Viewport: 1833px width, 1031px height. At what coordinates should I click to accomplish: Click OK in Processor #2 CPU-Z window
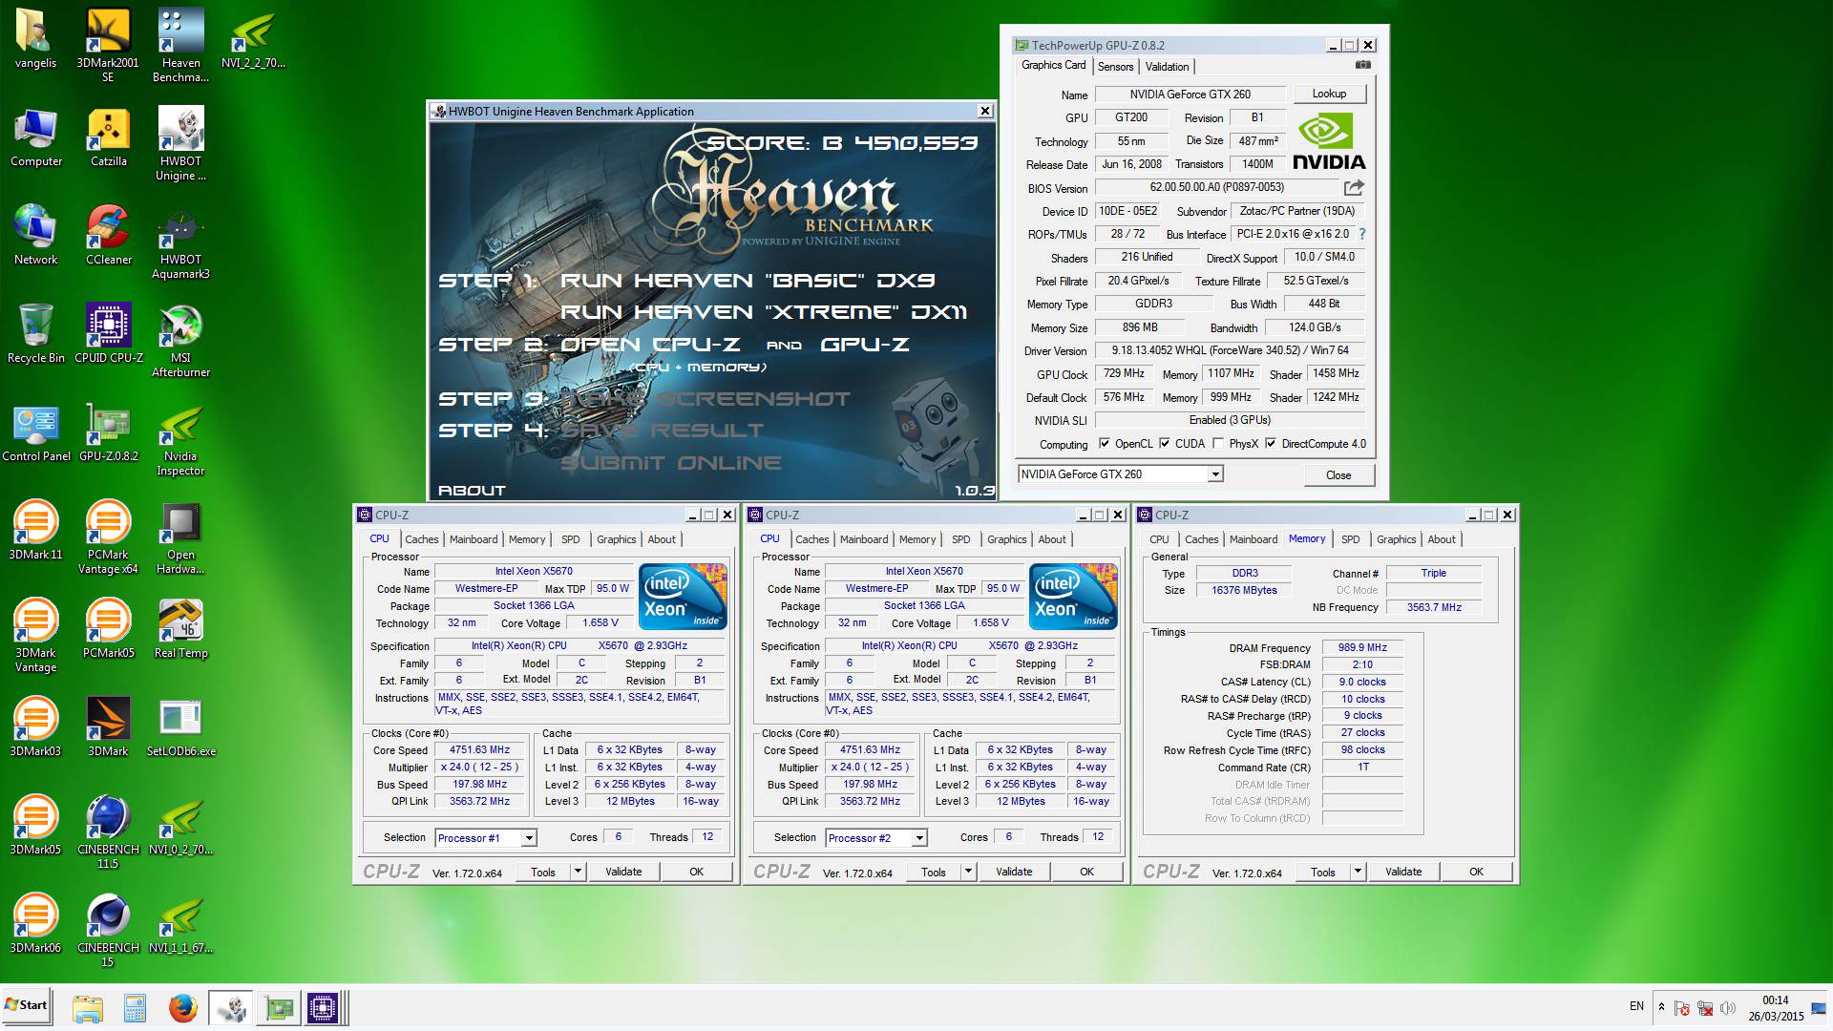pos(1086,872)
